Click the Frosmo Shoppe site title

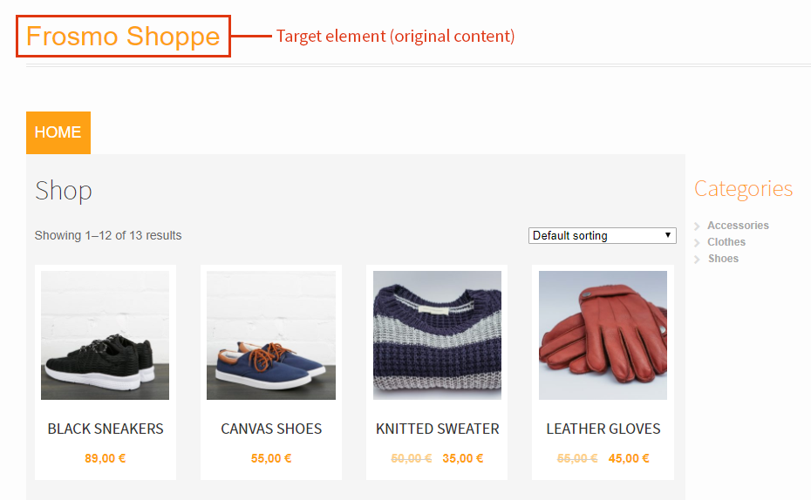(x=123, y=37)
